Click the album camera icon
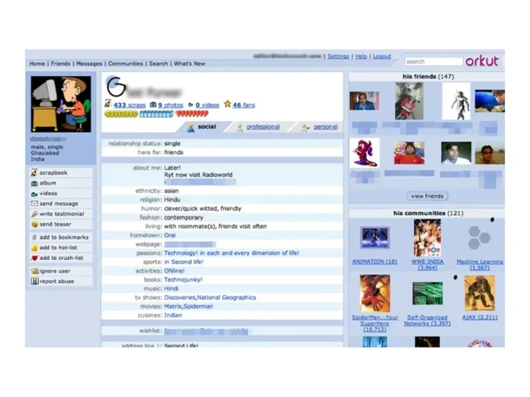530x397 pixels. coord(34,183)
